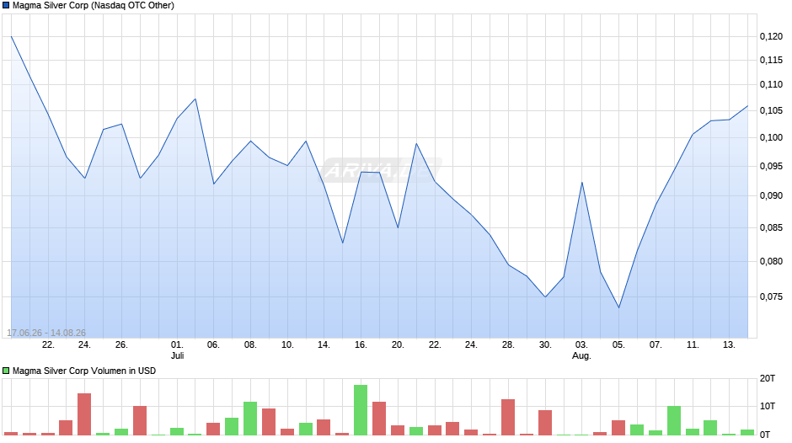
Task: Click the 10T volume axis label
Action: pyautogui.click(x=768, y=406)
